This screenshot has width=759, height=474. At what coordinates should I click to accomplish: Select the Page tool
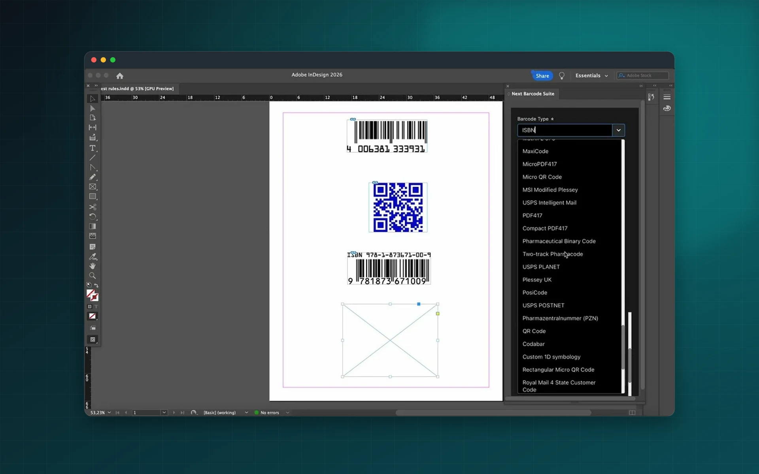click(93, 118)
